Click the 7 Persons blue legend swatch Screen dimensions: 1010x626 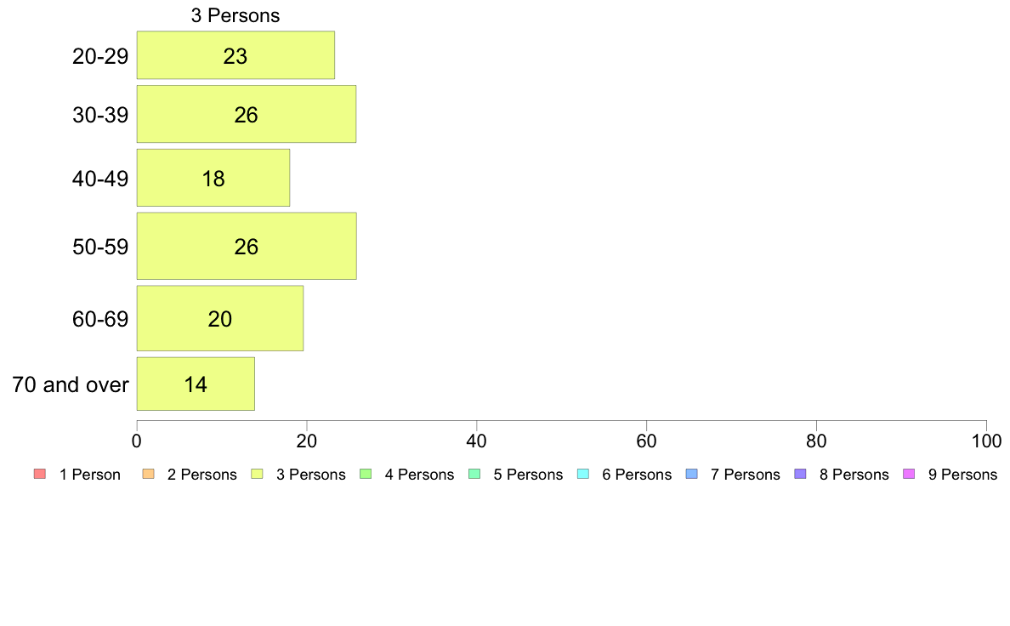coord(692,474)
